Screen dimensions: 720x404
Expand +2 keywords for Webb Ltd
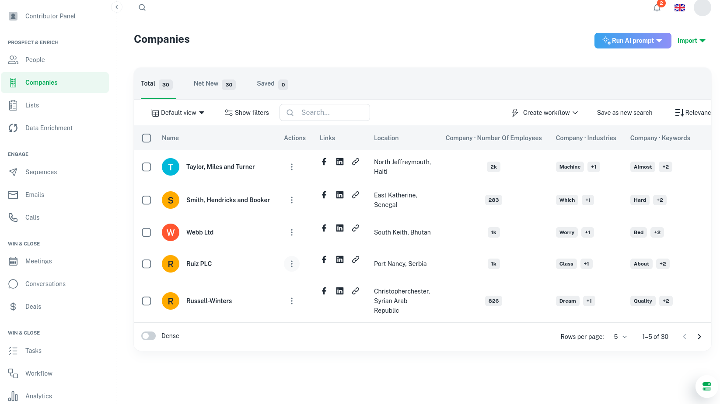pos(657,232)
